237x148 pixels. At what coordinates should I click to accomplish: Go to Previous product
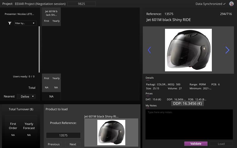[54, 144]
